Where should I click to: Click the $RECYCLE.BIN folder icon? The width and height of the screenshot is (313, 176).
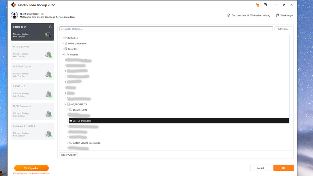tap(71, 110)
